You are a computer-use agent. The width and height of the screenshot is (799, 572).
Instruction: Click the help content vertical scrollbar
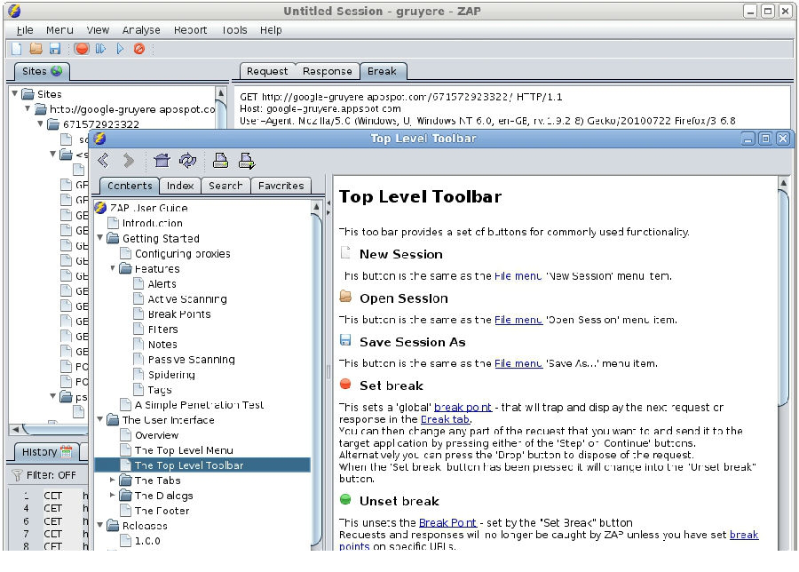click(784, 296)
